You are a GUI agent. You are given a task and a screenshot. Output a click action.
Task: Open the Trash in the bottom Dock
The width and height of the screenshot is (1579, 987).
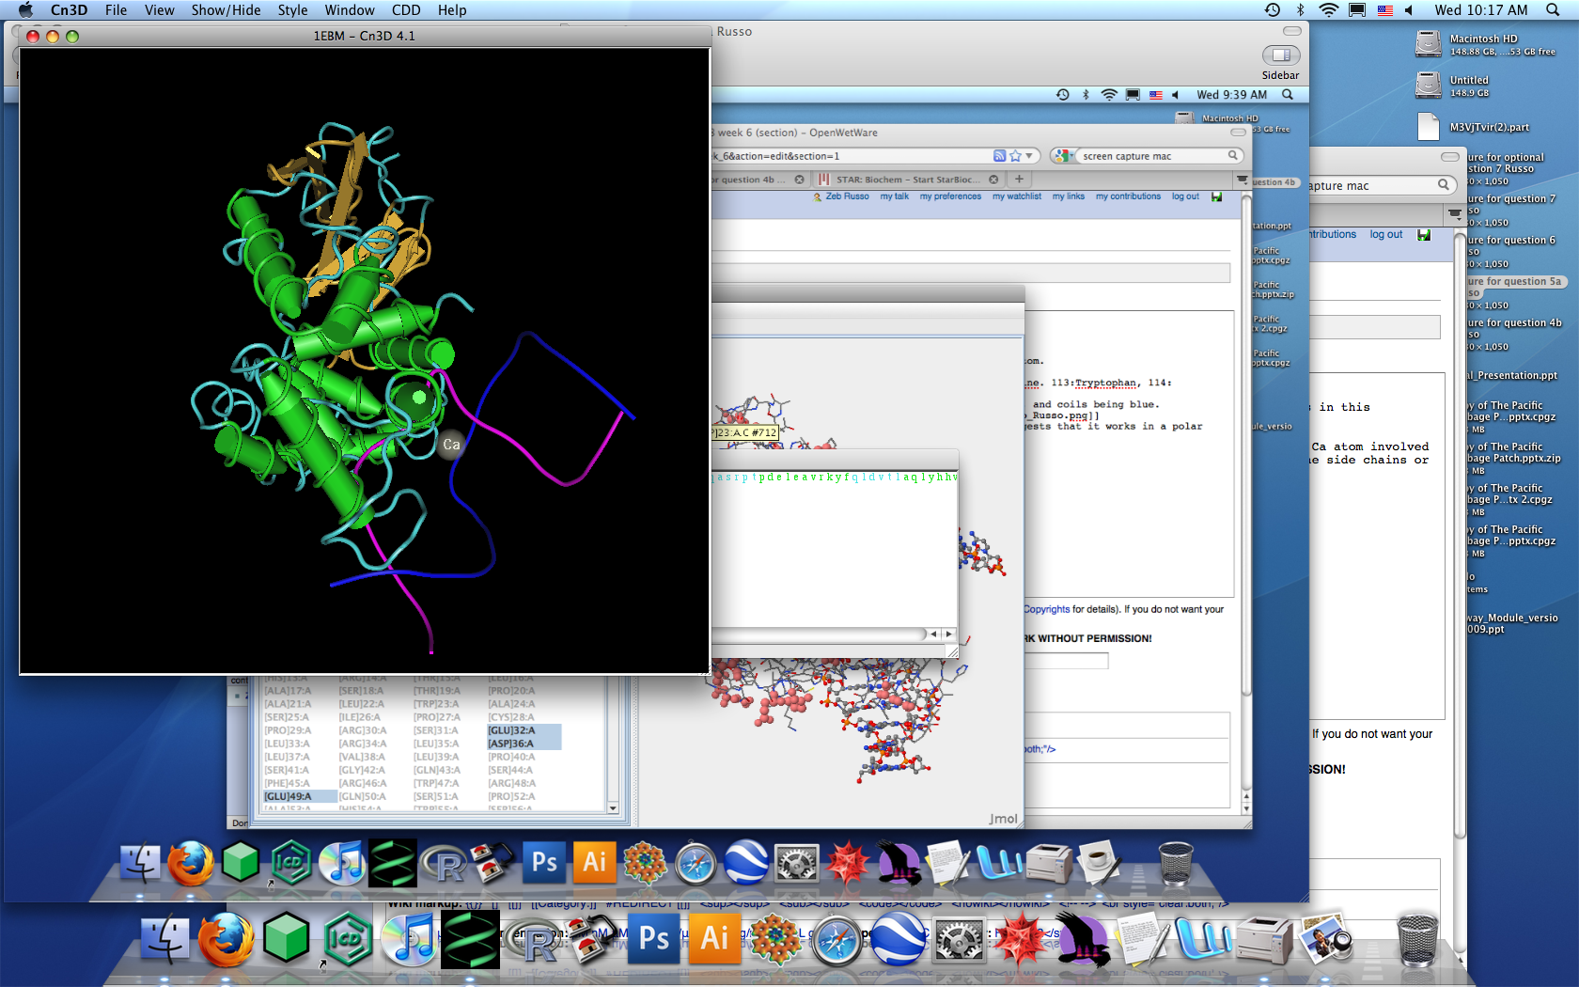click(1417, 940)
